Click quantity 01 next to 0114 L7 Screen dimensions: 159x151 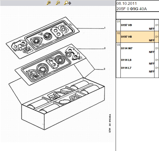point(157,68)
